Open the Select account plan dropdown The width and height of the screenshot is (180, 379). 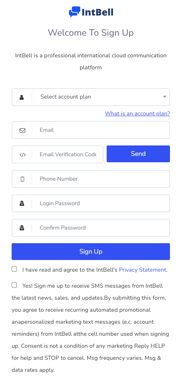click(91, 97)
